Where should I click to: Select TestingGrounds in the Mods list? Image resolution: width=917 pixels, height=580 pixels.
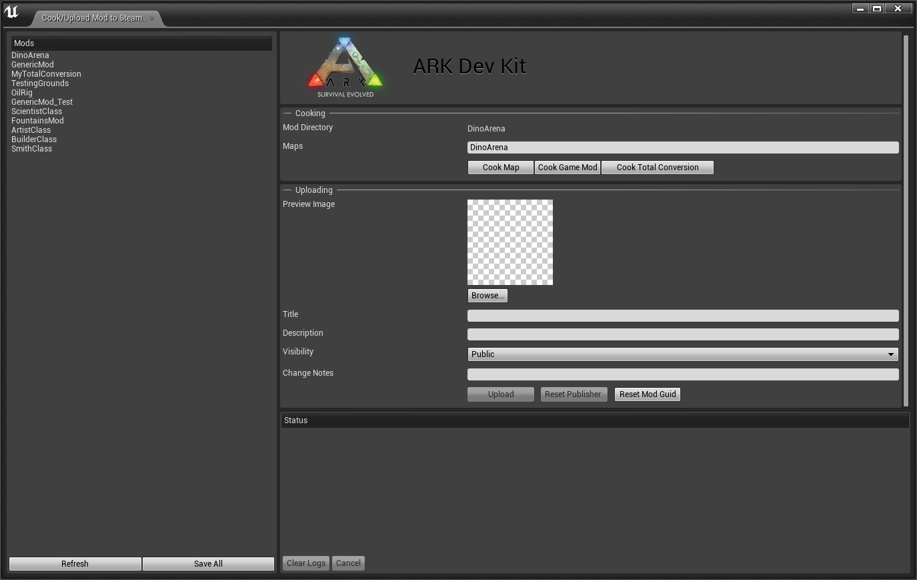40,83
